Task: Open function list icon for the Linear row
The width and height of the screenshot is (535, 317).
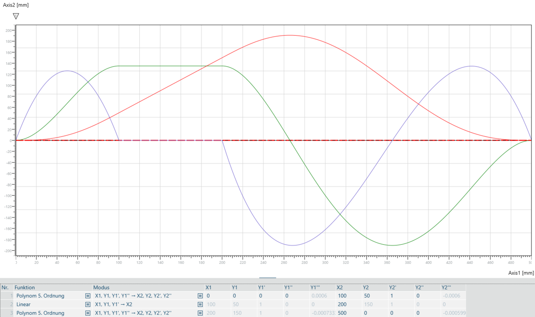Action: (x=88, y=304)
